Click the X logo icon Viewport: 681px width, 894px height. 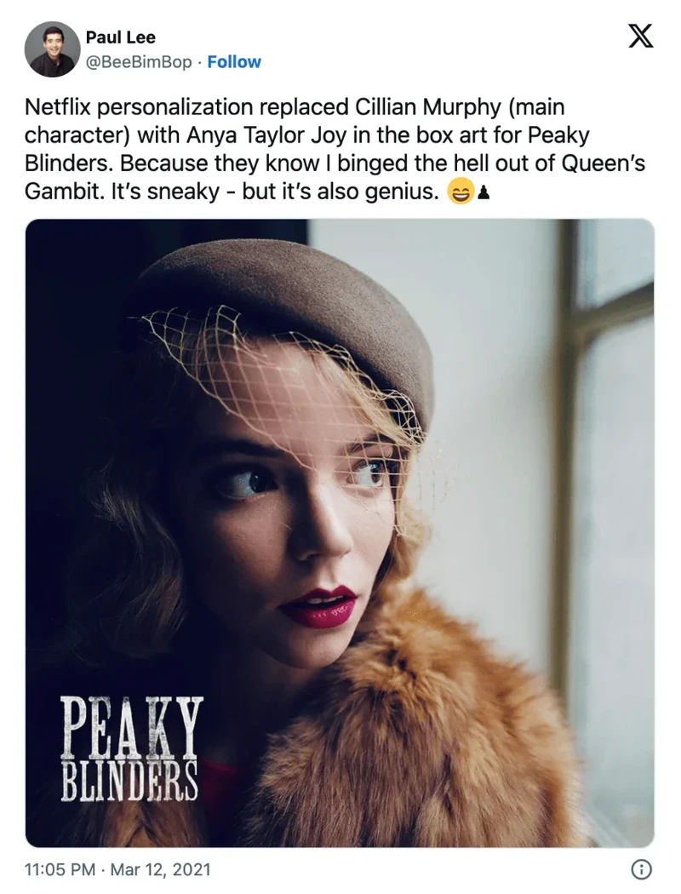point(640,37)
